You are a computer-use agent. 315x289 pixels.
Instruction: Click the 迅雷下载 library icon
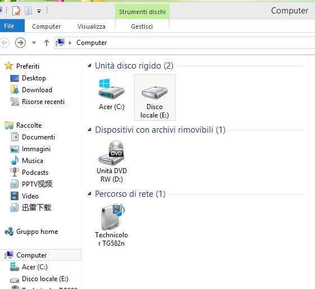coord(15,207)
